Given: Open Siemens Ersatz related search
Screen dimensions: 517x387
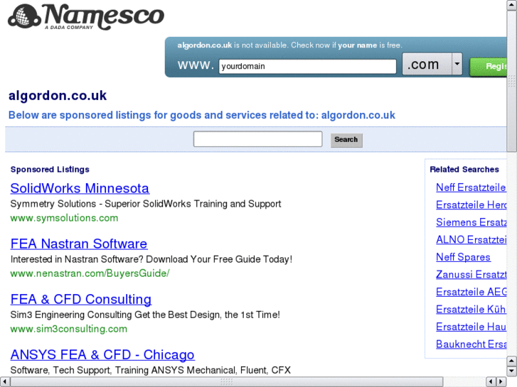Looking at the screenshot, I should pyautogui.click(x=471, y=222).
